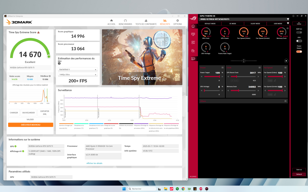Open the Power panel settings icon
The height and width of the screenshot is (192, 308).
coord(223,68)
